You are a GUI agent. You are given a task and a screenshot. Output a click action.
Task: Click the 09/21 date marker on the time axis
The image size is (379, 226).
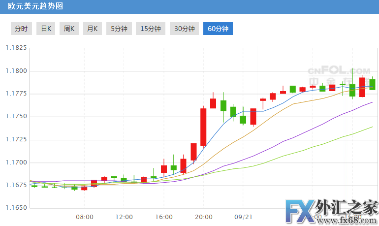(x=243, y=217)
